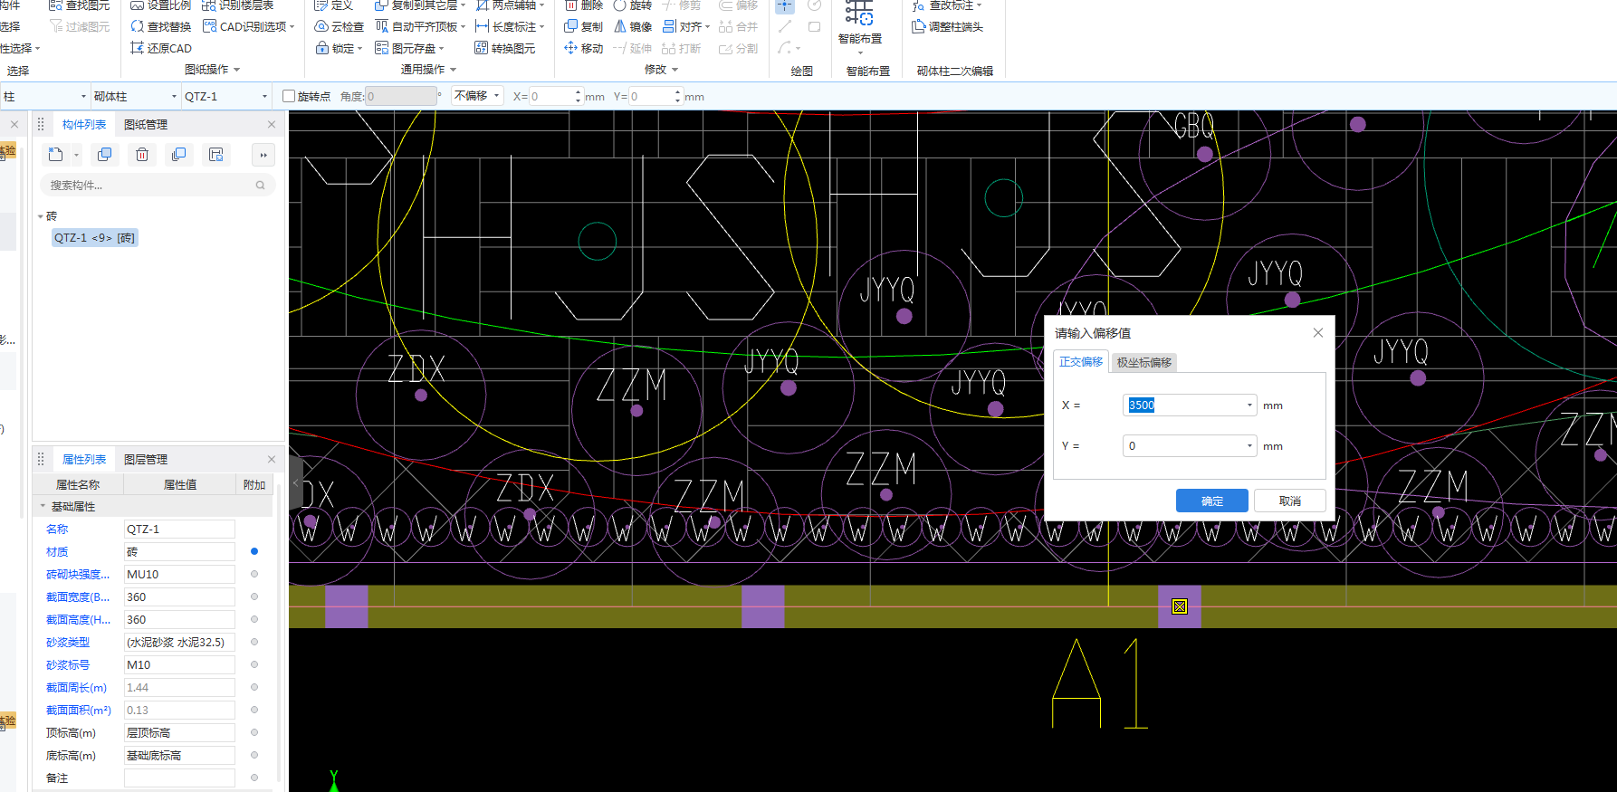
Task: Click the 旋转 rotate tool
Action: (633, 5)
